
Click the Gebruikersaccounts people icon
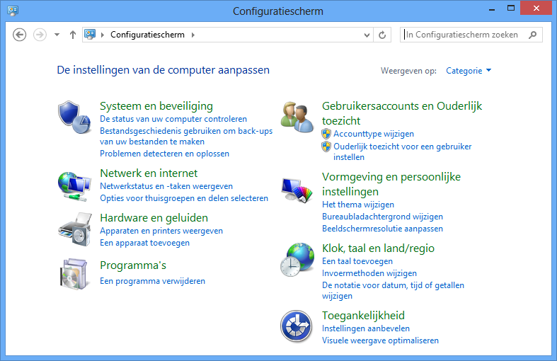tap(297, 118)
